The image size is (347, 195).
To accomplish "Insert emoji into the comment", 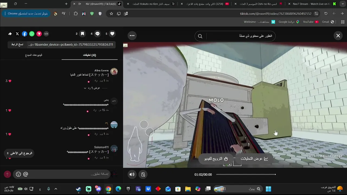I will 18,174.
